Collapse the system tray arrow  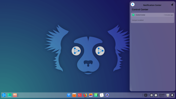[x=146, y=95]
